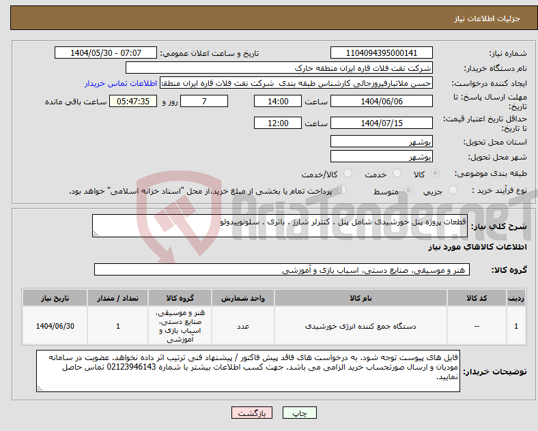This screenshot has width=538, height=431.
Task: Toggle the اسناد خزانه اسلامی payment checkbox
Action: [x=342, y=190]
